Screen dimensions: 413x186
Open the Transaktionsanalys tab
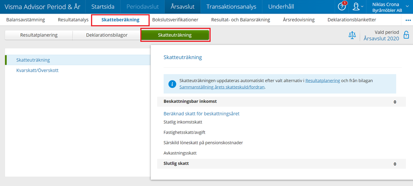tap(231, 7)
